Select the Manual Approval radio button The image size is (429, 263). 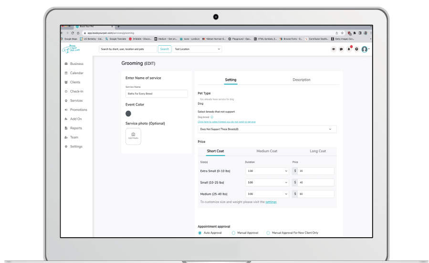(x=233, y=233)
